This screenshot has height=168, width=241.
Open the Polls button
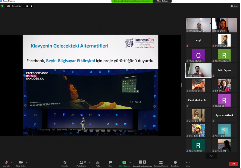[x=98, y=164]
